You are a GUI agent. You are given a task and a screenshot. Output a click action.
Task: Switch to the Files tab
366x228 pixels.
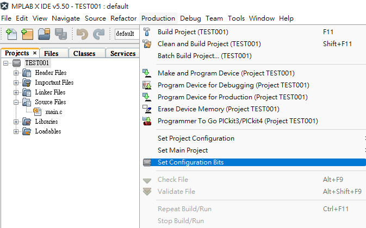(51, 53)
